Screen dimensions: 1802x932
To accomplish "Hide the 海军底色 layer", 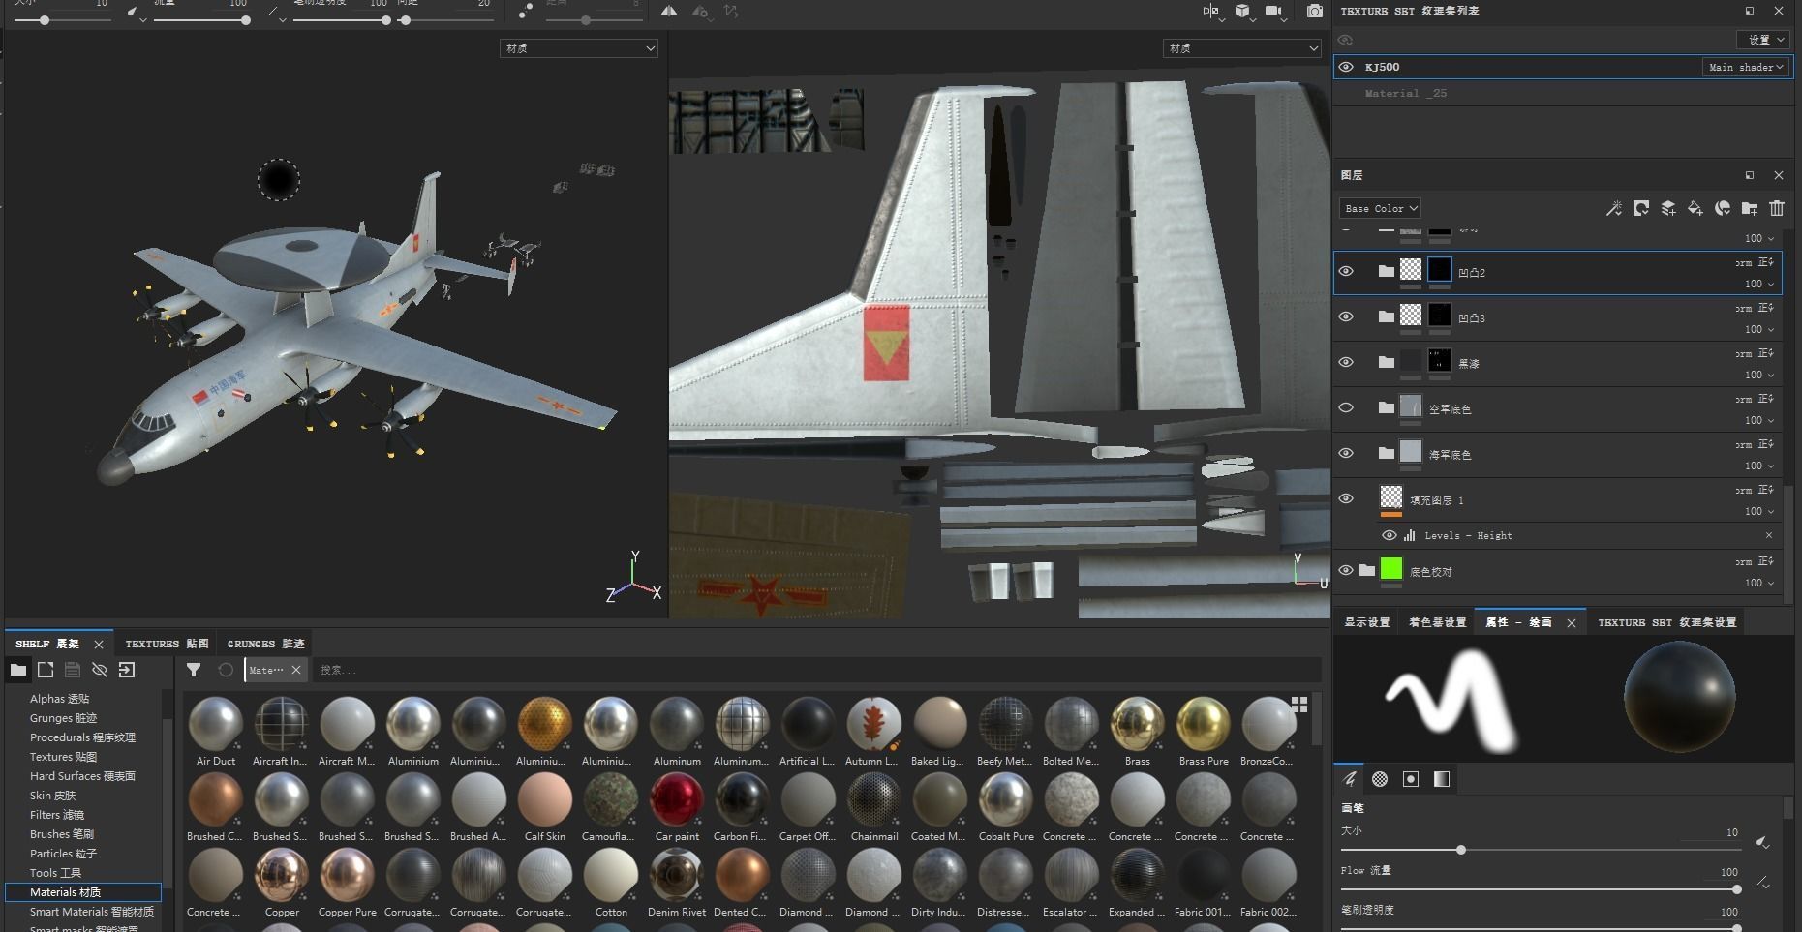I will 1346,453.
